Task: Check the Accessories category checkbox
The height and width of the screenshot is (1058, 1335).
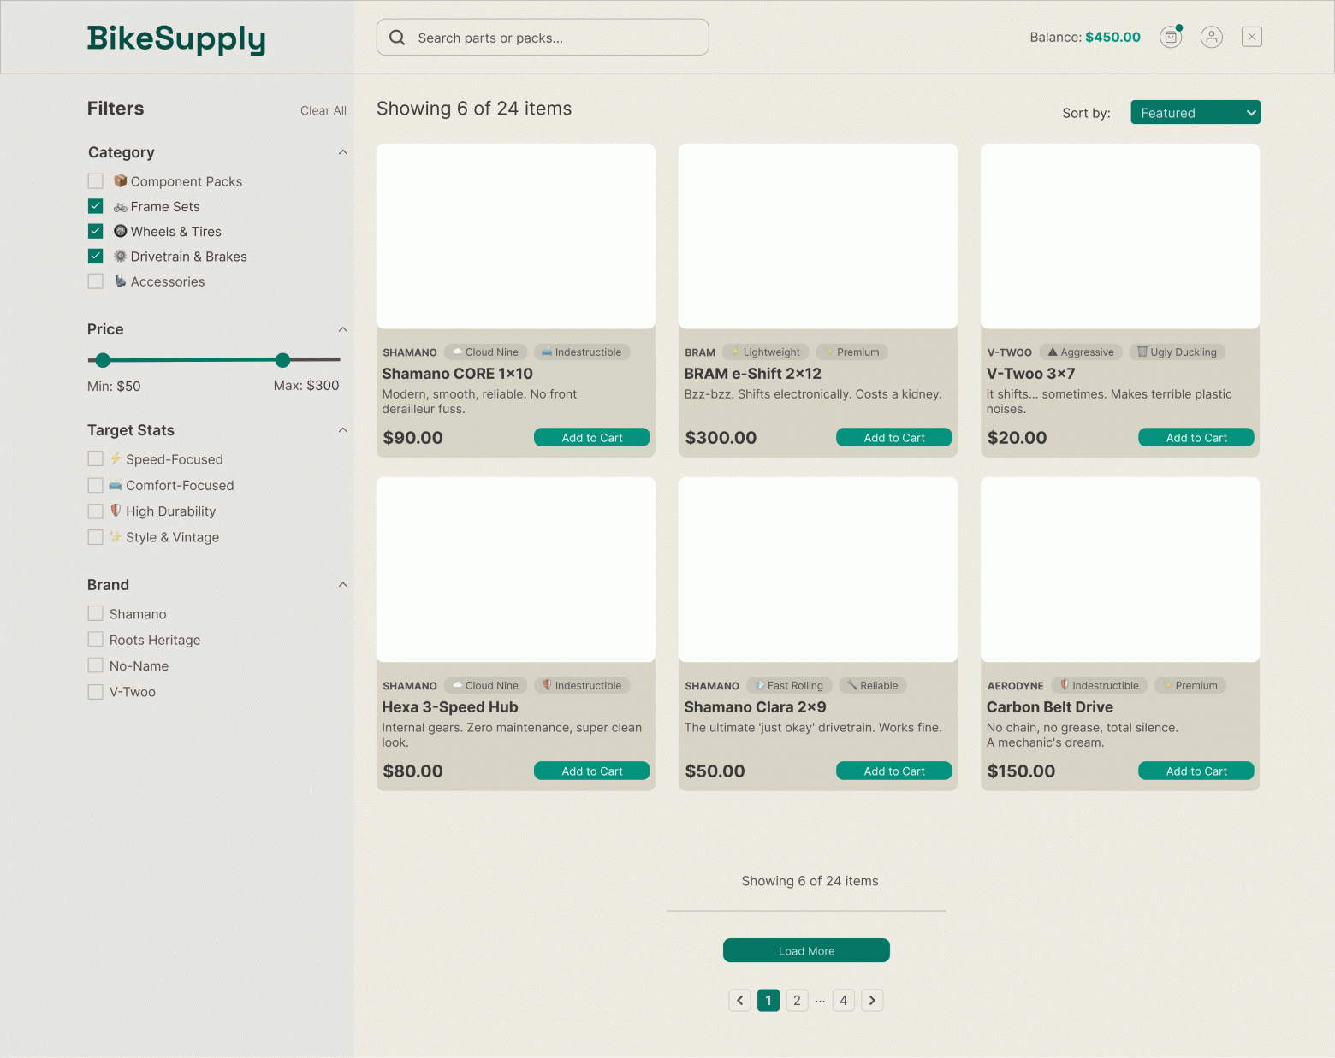Action: pos(96,281)
